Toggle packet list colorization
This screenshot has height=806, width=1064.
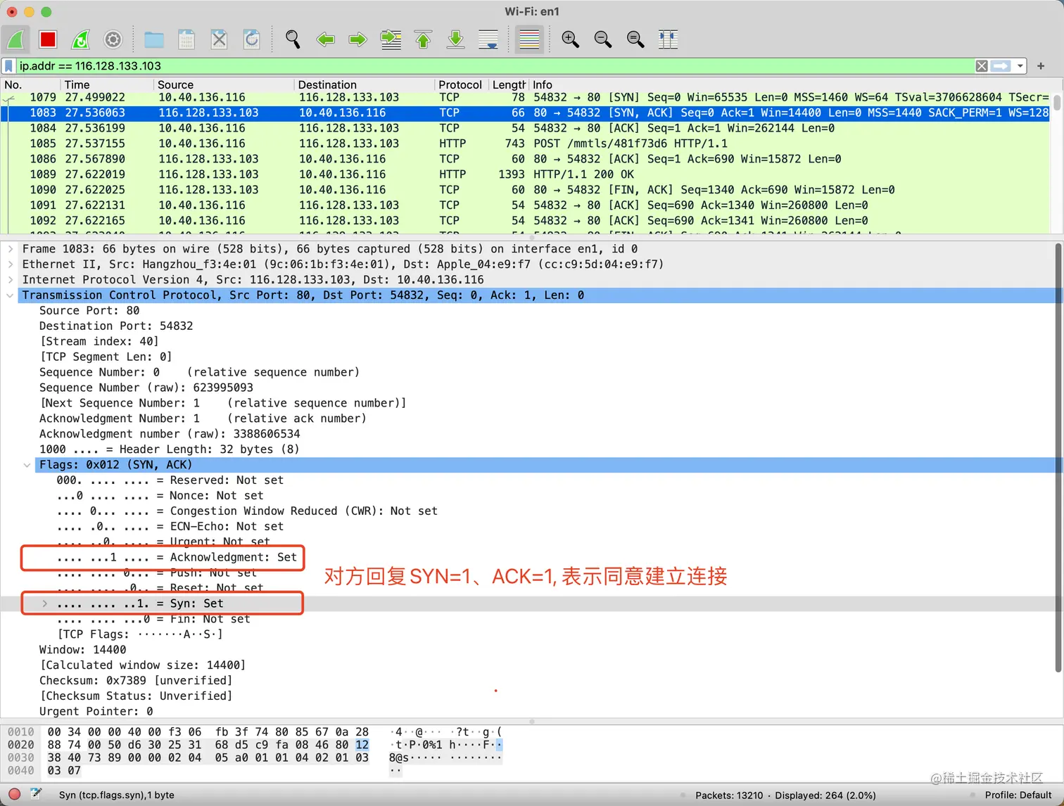(529, 39)
